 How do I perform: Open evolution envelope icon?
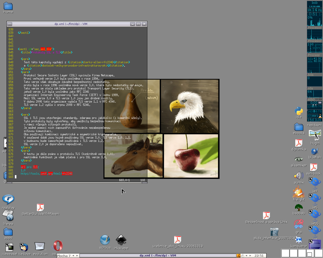[40, 246]
